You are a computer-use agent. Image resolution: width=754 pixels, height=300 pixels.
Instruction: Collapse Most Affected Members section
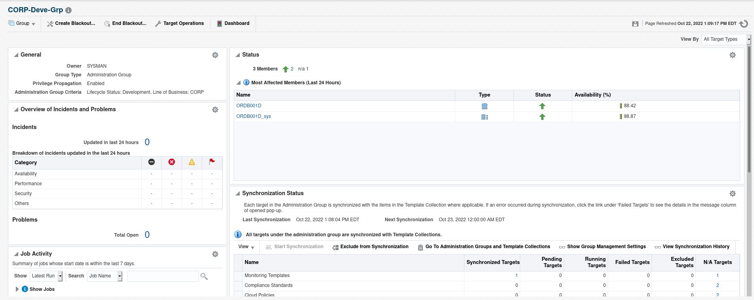click(239, 83)
